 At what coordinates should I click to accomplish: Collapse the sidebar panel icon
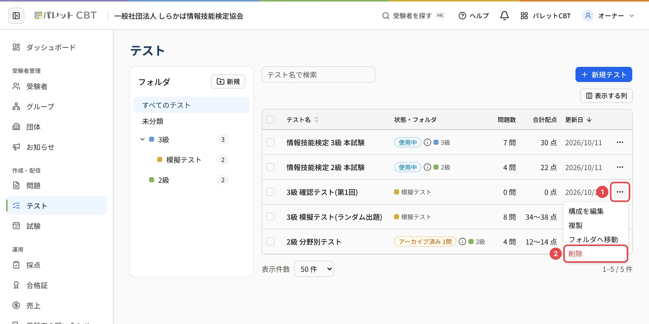click(x=16, y=16)
